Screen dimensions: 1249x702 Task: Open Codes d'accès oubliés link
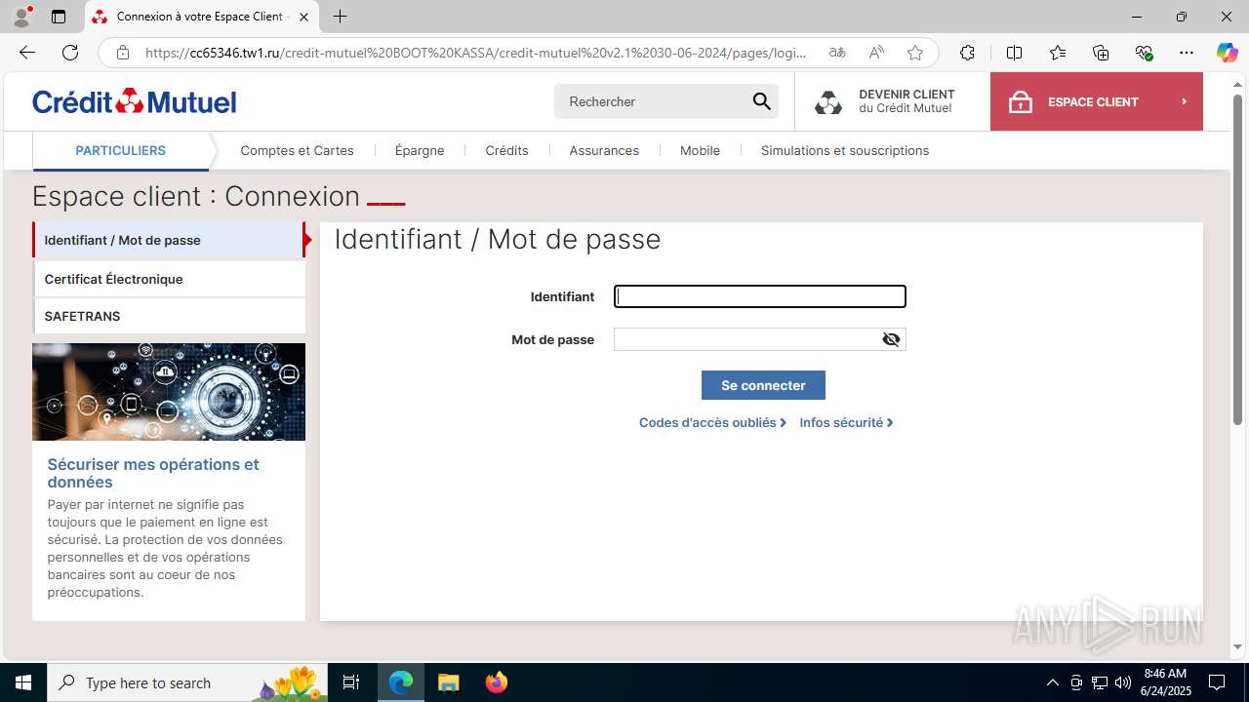712,422
